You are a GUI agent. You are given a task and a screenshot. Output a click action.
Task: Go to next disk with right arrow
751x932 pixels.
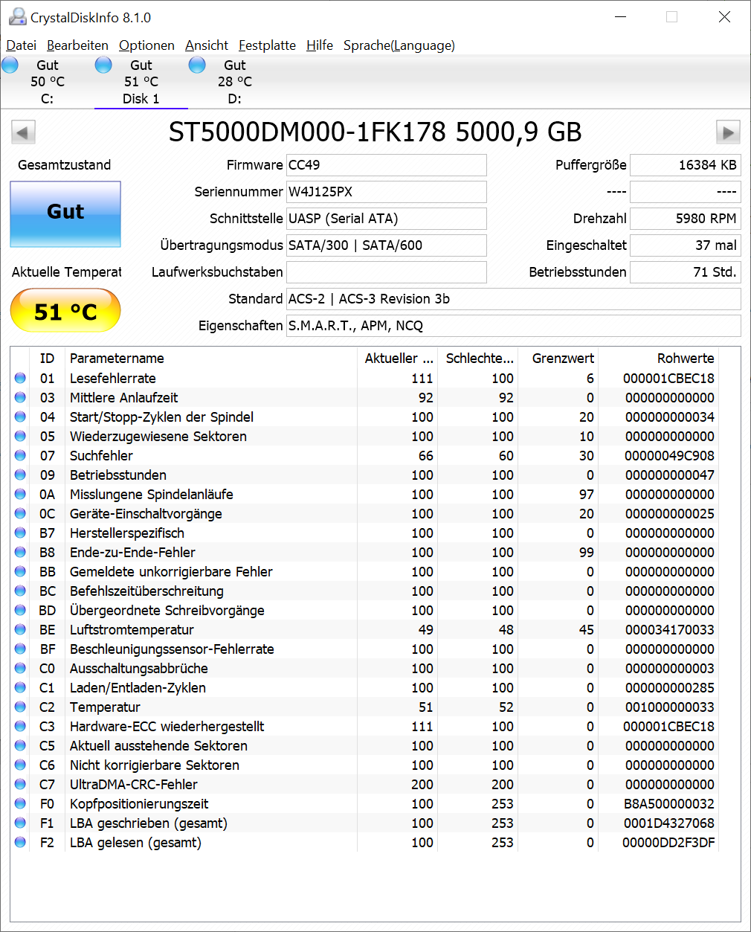(x=728, y=132)
